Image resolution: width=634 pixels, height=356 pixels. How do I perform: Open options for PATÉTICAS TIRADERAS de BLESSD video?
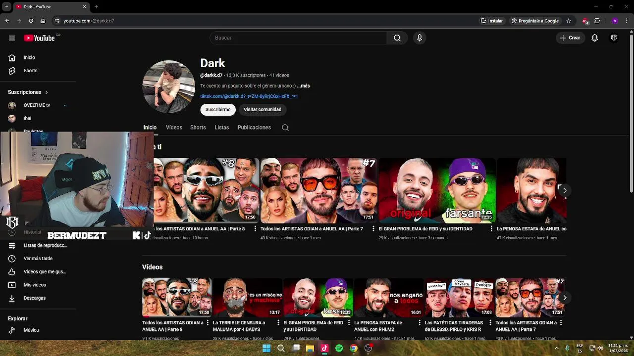pyautogui.click(x=491, y=323)
